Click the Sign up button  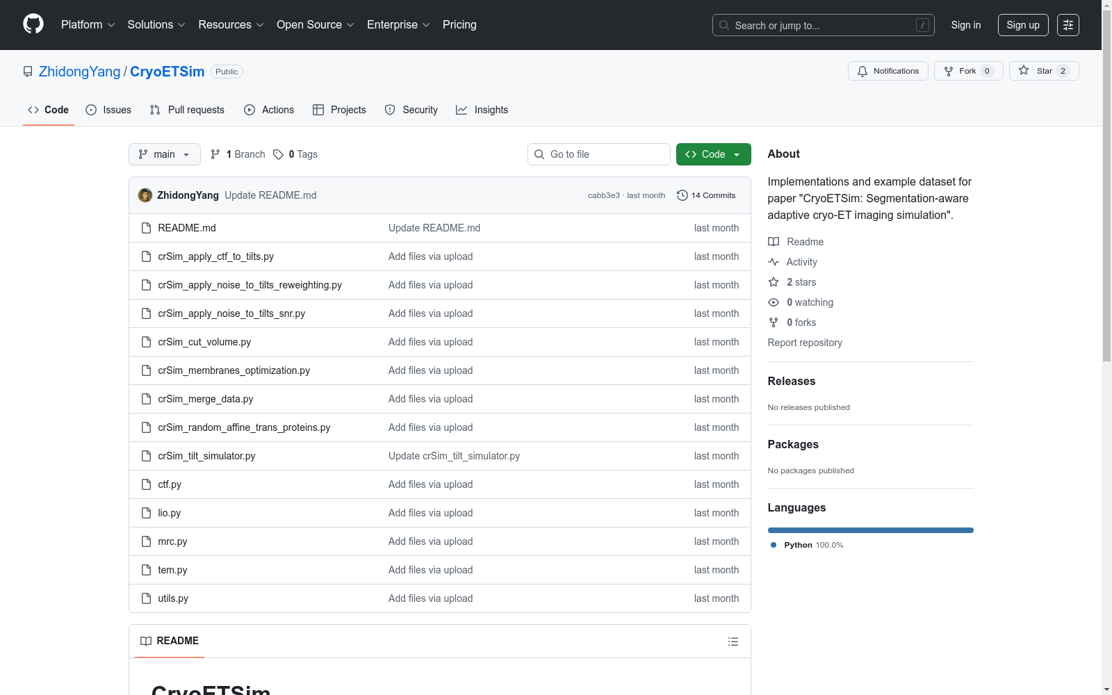click(1023, 25)
